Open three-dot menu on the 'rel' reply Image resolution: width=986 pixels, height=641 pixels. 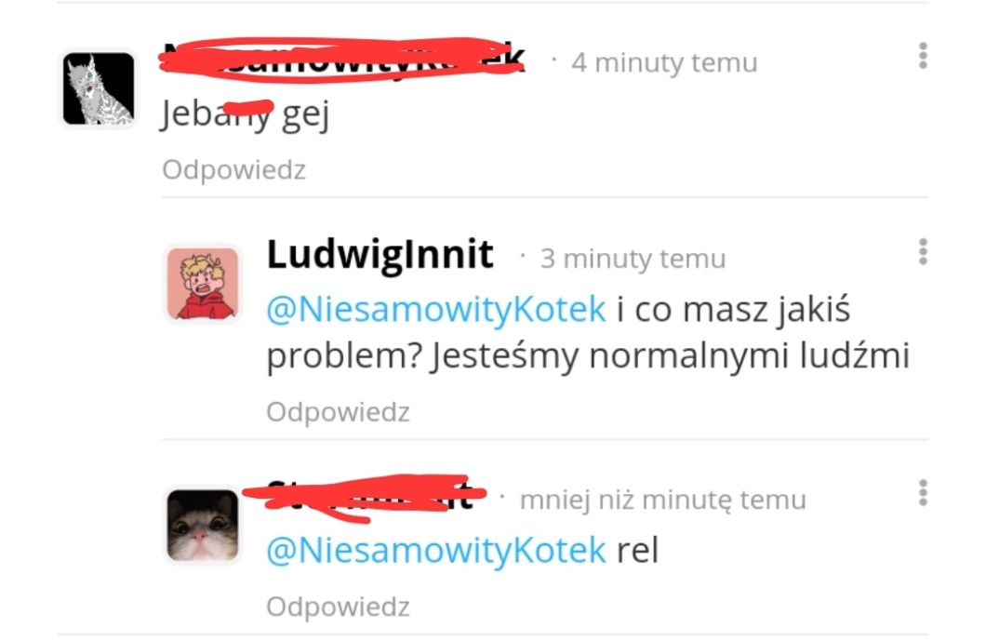[923, 492]
